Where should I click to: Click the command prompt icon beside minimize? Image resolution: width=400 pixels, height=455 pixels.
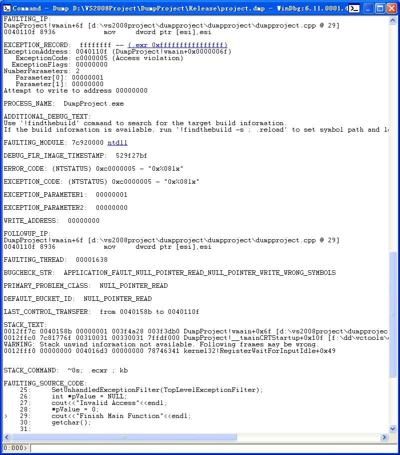coord(354,9)
